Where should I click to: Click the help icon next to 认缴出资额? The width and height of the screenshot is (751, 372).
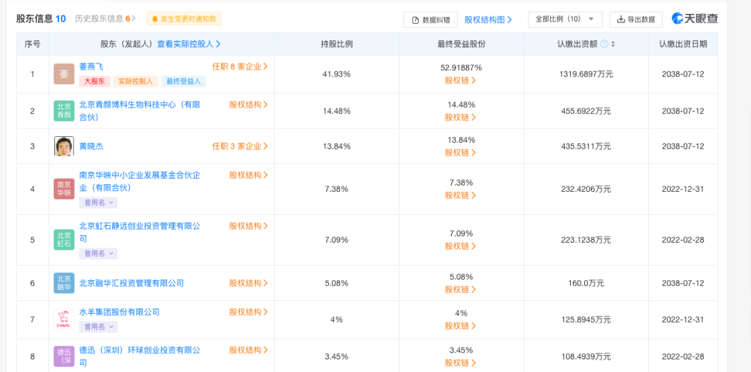pos(604,44)
